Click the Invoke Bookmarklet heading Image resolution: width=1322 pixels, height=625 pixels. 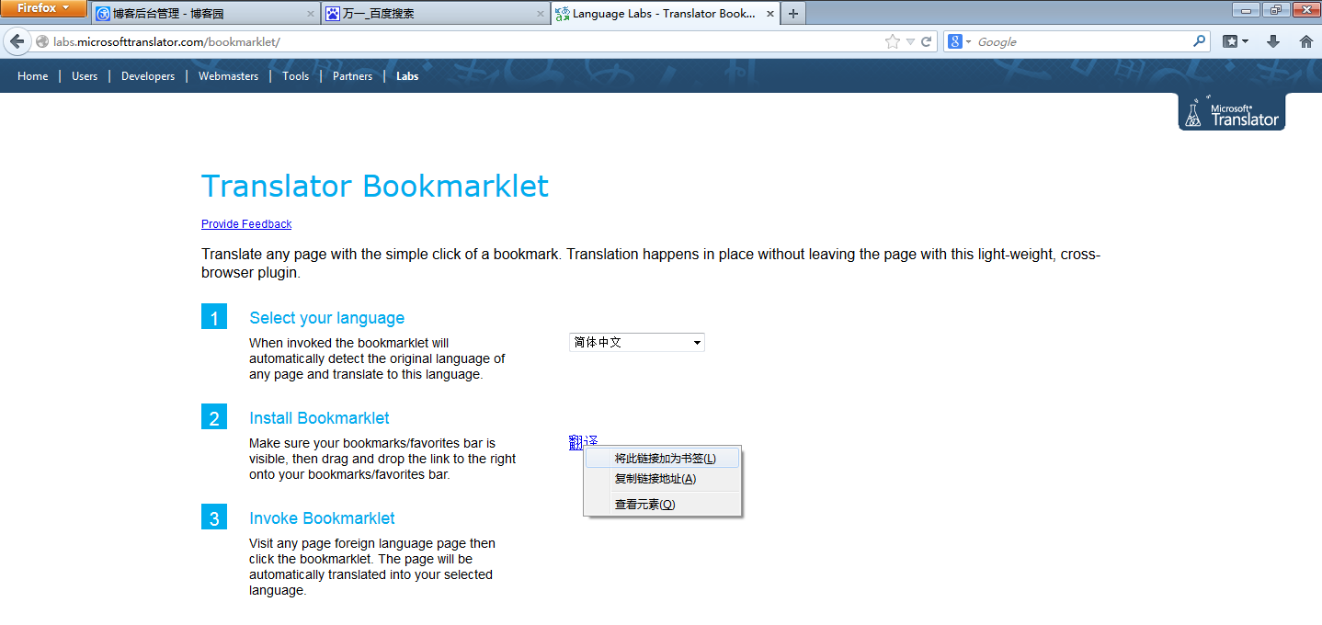coord(323,518)
